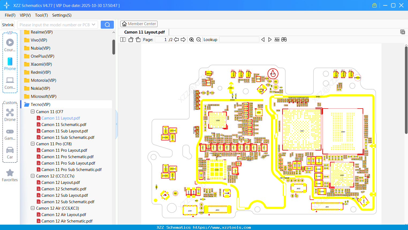Click the file tree vertical scrollbar
This screenshot has height=230, width=408.
click(x=114, y=47)
